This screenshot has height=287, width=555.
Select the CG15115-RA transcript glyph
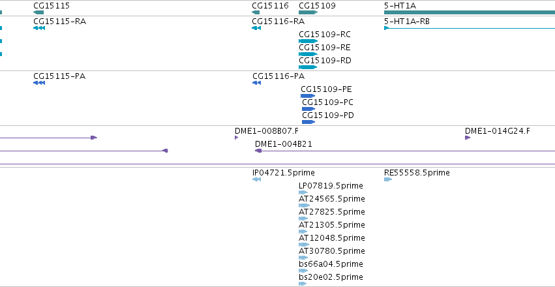[x=39, y=28]
